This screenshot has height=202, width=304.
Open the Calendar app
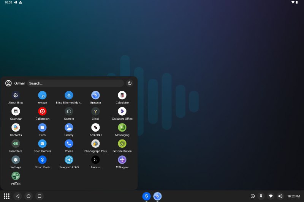pyautogui.click(x=16, y=111)
